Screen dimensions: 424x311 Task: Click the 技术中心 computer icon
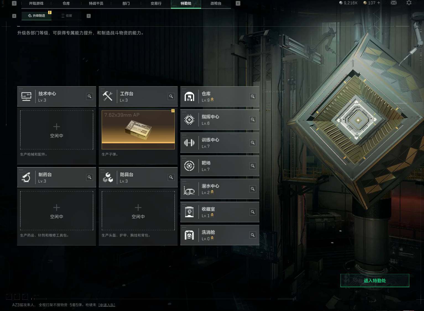point(26,96)
